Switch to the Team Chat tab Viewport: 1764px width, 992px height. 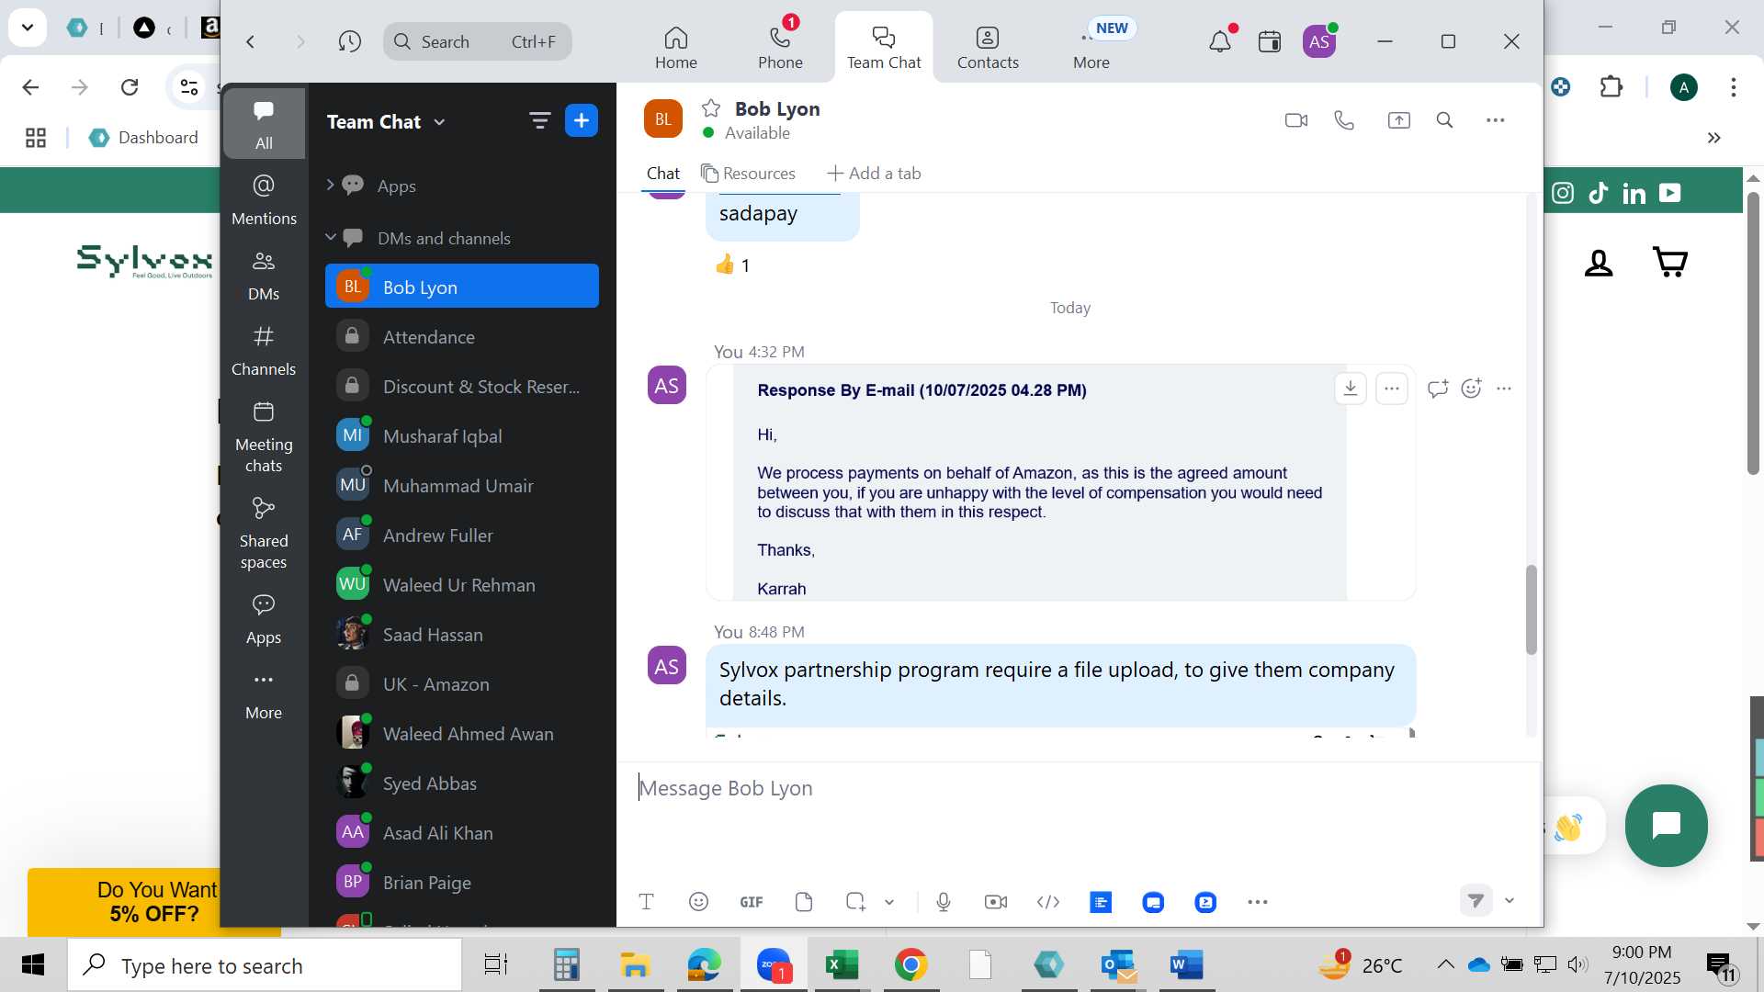(883, 48)
